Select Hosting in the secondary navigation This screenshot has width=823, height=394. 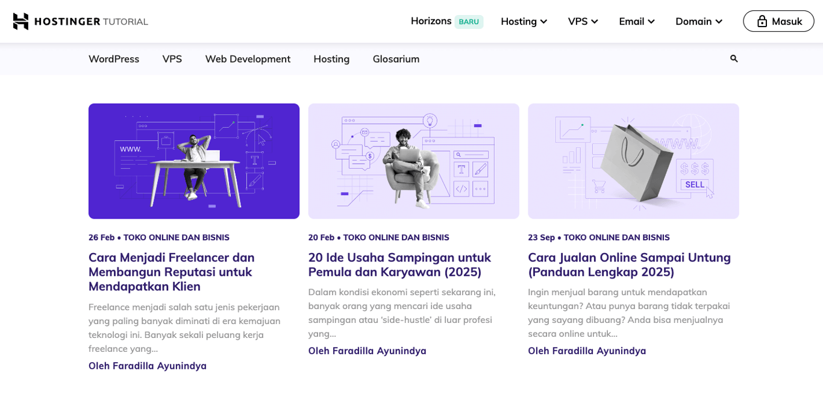pos(331,58)
